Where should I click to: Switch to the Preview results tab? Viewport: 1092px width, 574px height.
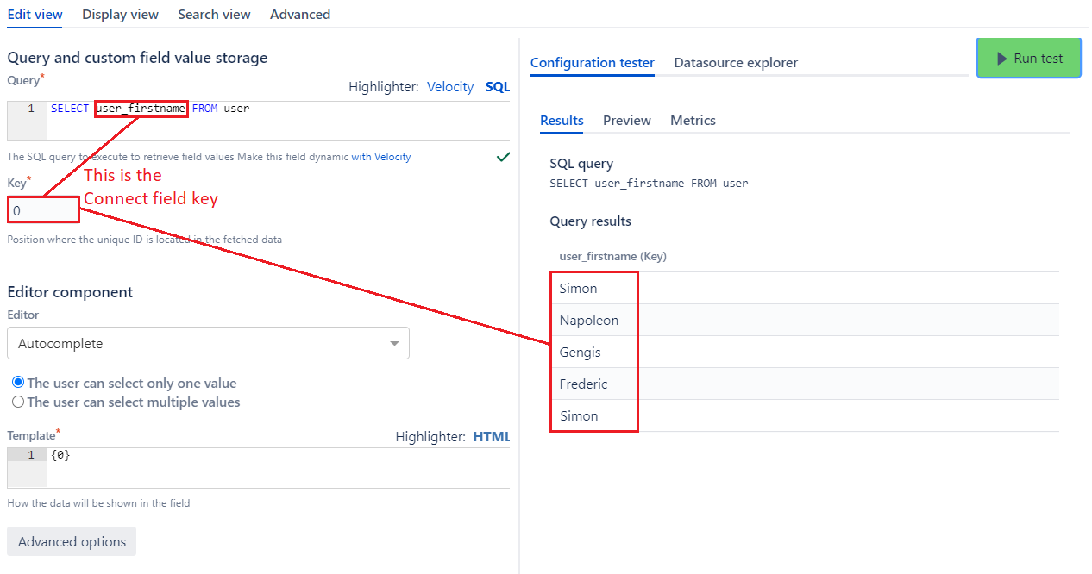point(626,121)
